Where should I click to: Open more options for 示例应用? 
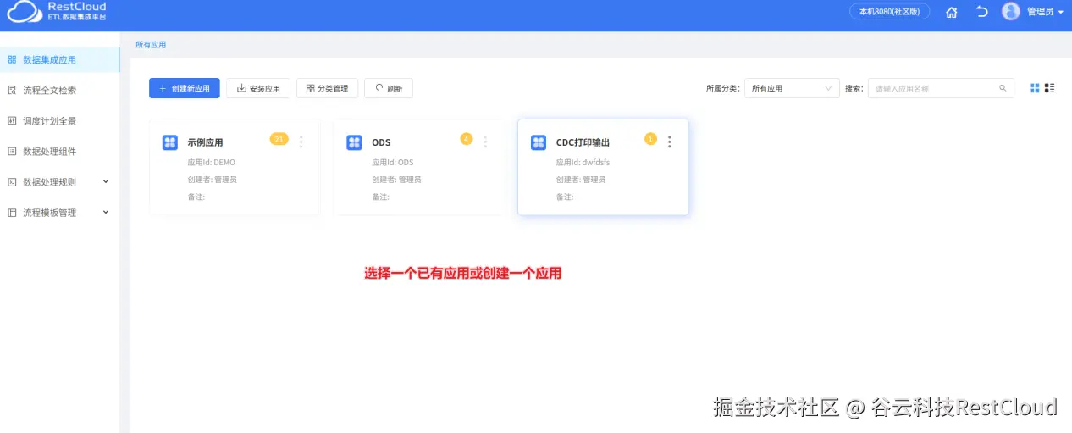tap(301, 142)
